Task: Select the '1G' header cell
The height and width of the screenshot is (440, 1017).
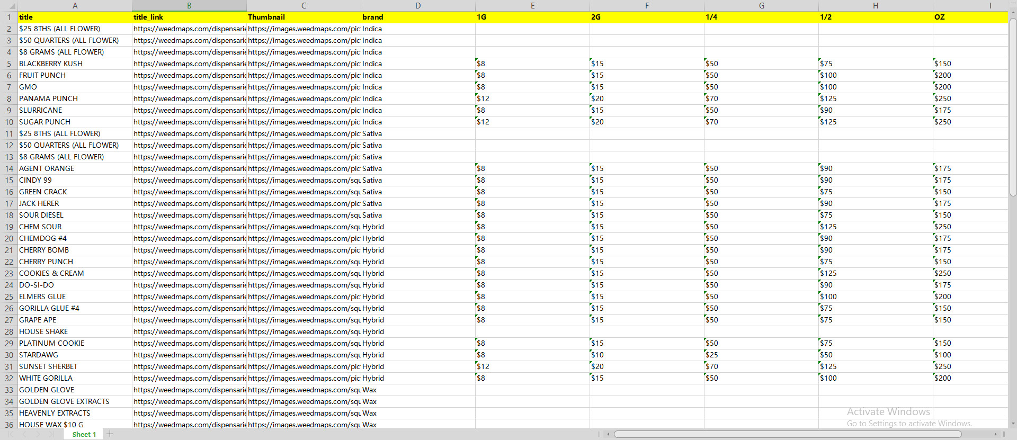Action: point(532,17)
